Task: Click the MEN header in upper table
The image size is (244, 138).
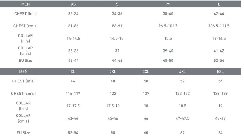Action: pyautogui.click(x=25, y=4)
